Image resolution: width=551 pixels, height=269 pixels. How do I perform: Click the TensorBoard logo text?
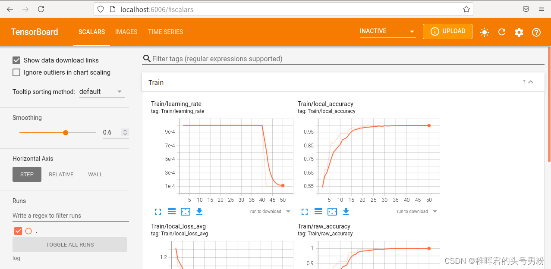coord(35,32)
